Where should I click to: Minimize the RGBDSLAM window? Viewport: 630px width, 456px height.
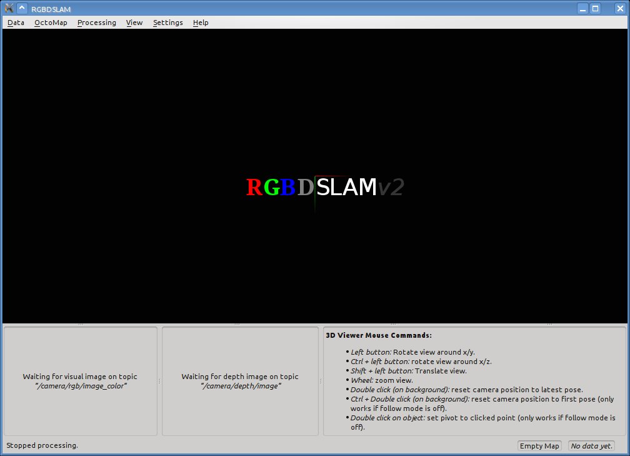(582, 9)
